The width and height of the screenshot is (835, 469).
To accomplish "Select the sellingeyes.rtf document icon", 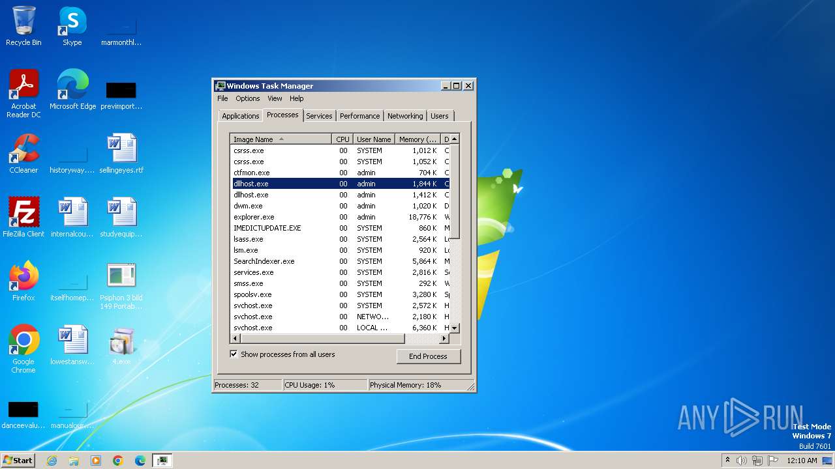I will point(121,153).
